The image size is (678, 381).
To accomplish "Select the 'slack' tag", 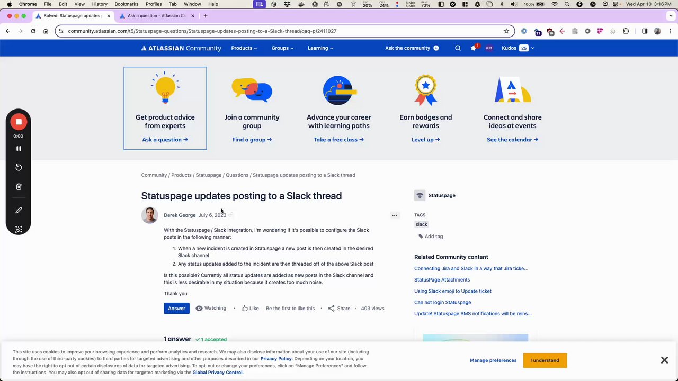I will click(422, 224).
